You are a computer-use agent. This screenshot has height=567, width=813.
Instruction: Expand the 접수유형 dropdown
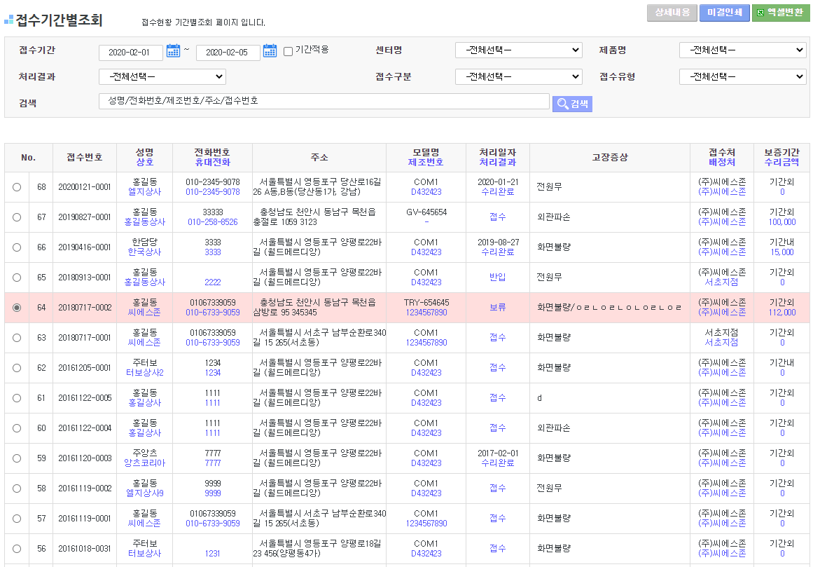pos(742,76)
